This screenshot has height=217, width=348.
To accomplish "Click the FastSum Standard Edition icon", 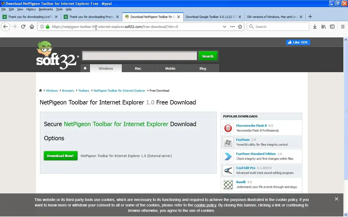I will 228,156.
